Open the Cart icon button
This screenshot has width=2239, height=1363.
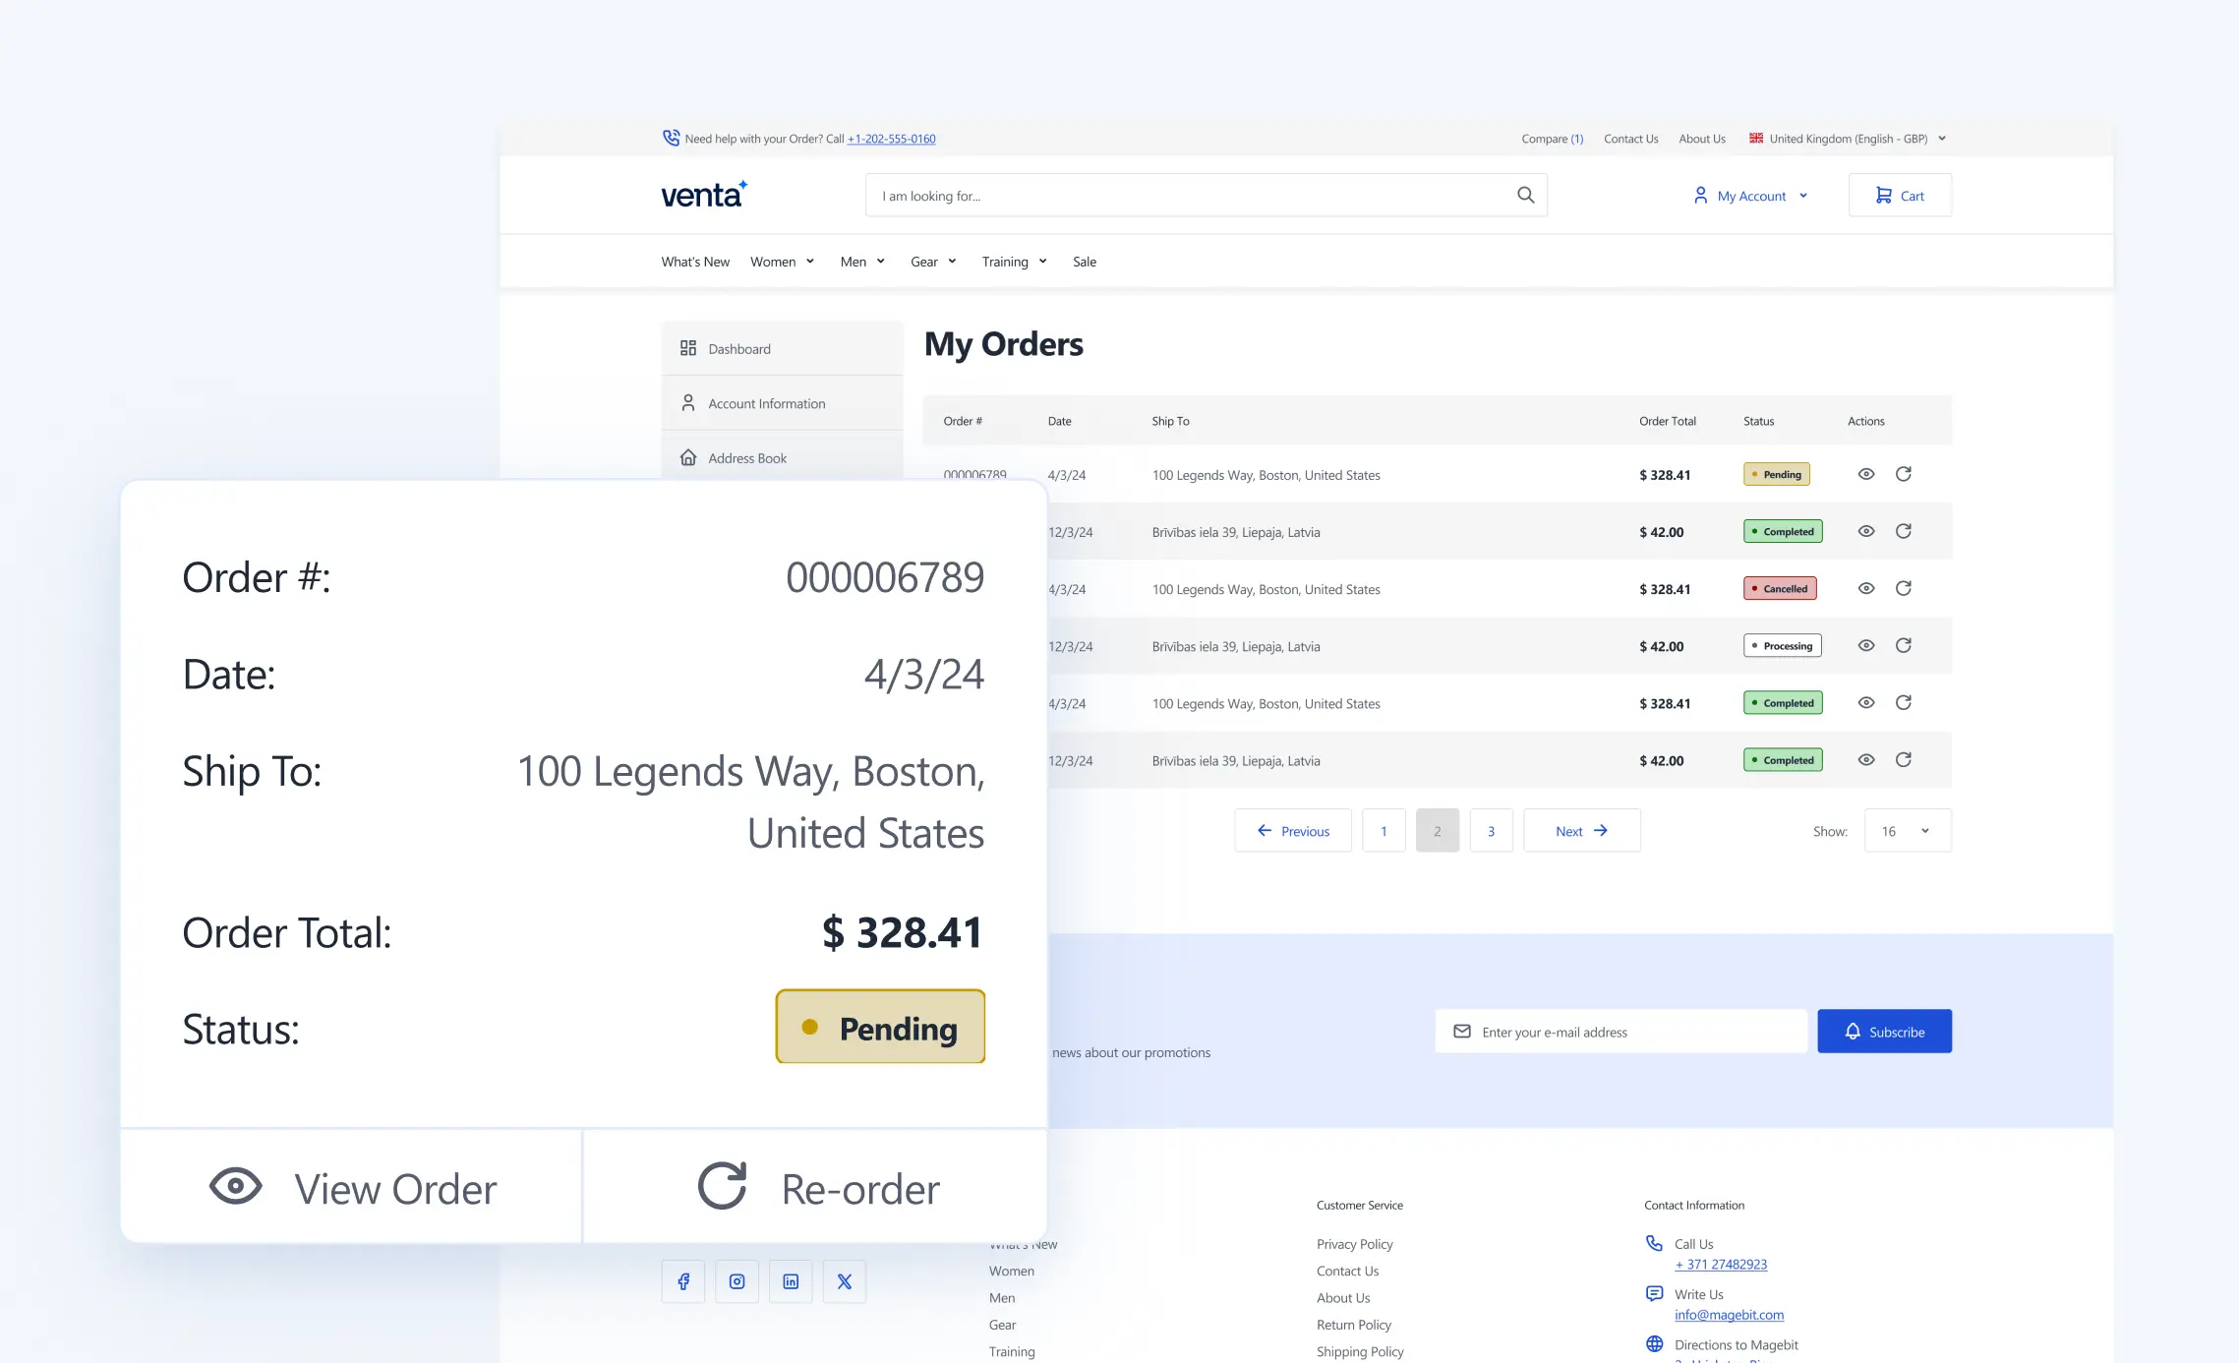pos(1899,196)
